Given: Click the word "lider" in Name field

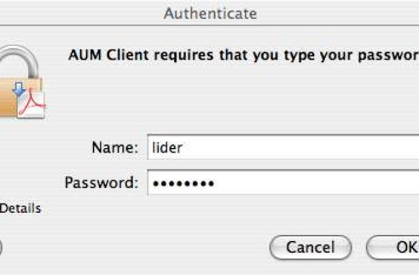Looking at the screenshot, I should (167, 148).
